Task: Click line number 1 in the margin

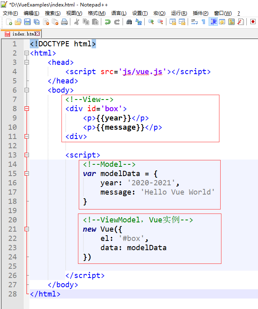Action: point(14,44)
